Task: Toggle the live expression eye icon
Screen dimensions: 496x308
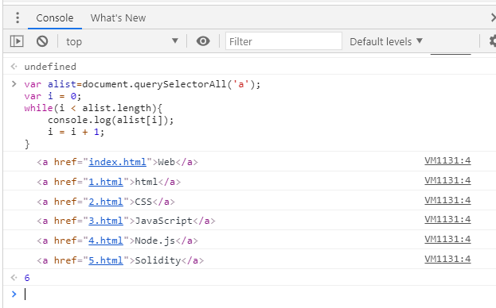Action: (x=203, y=41)
